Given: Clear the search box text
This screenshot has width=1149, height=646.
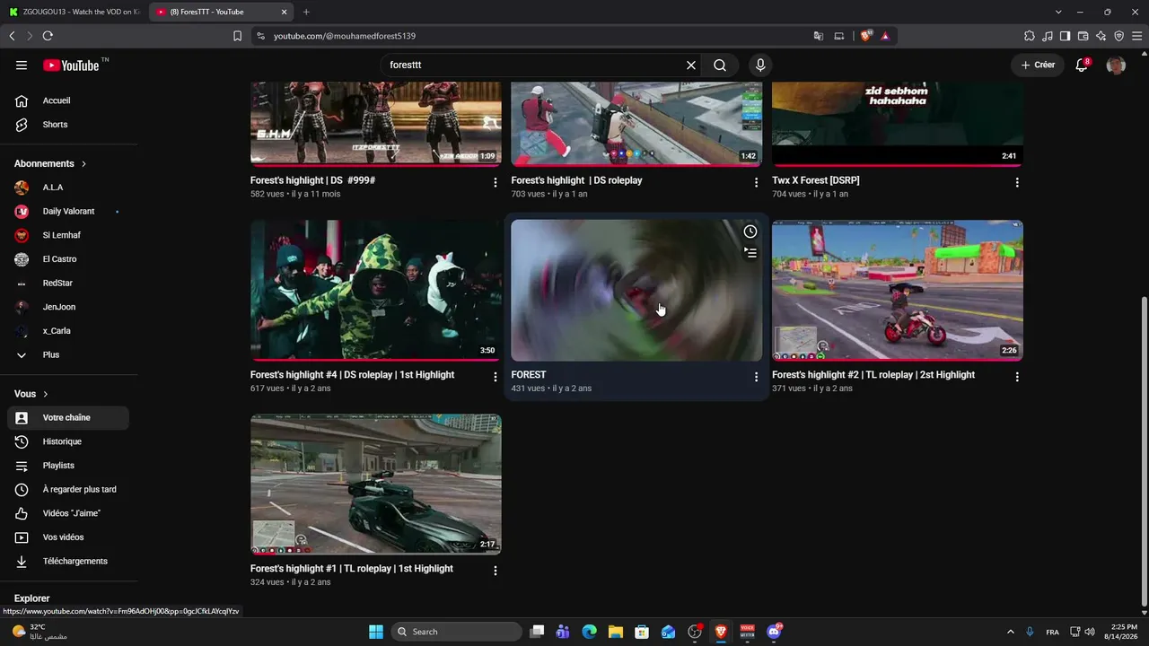Looking at the screenshot, I should [691, 65].
